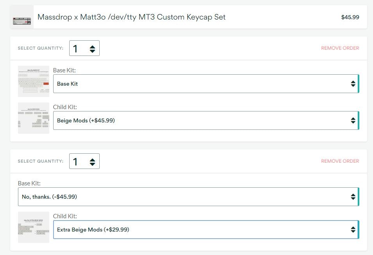Click the up/down arrows on first quantity box

click(92, 49)
